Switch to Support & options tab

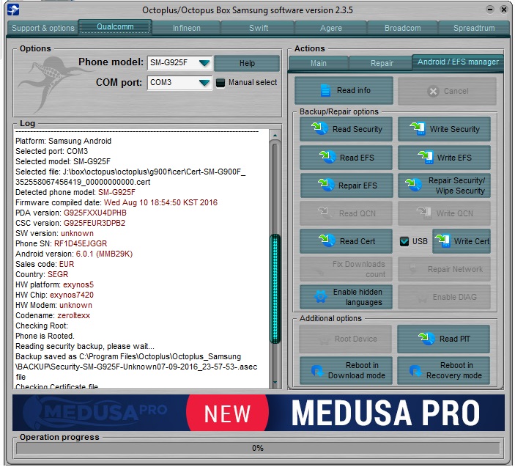[43, 28]
